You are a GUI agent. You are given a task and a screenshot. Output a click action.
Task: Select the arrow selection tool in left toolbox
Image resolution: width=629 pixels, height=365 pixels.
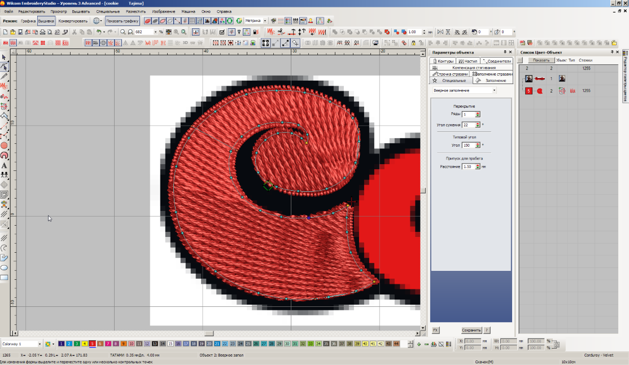pos(5,58)
